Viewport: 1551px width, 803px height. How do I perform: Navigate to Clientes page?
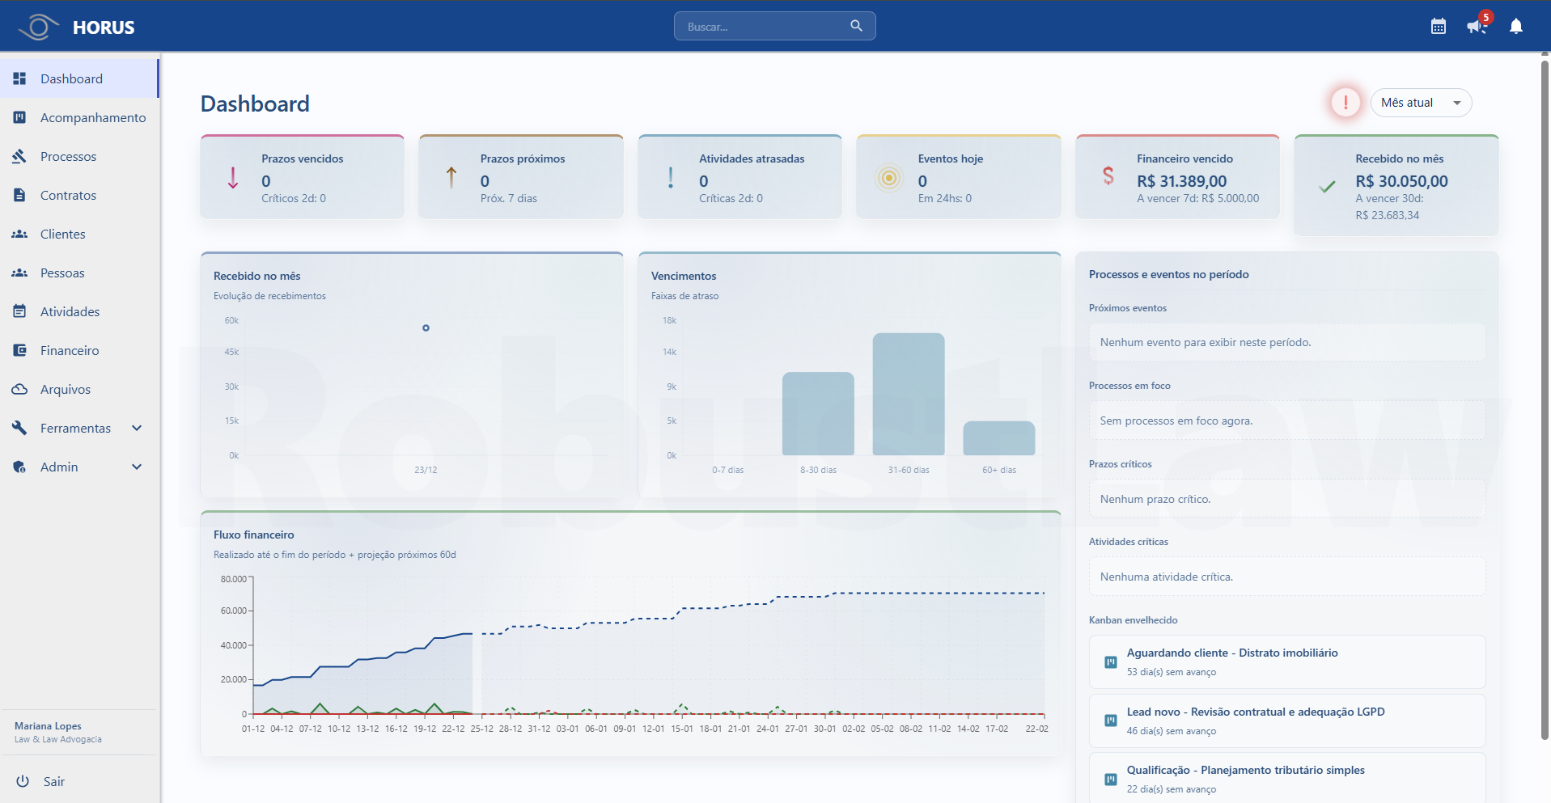point(63,234)
